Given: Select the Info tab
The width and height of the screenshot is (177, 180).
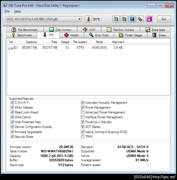Looking at the screenshot, I should point(48,35).
